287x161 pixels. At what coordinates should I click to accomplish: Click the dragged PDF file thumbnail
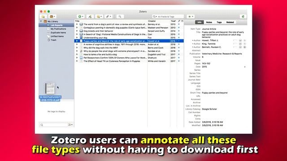pos(50,89)
